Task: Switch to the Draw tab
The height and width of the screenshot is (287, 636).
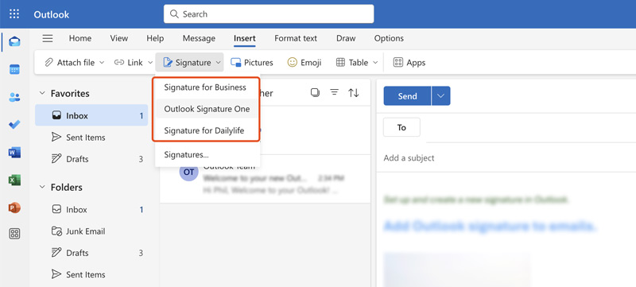Action: pyautogui.click(x=346, y=38)
